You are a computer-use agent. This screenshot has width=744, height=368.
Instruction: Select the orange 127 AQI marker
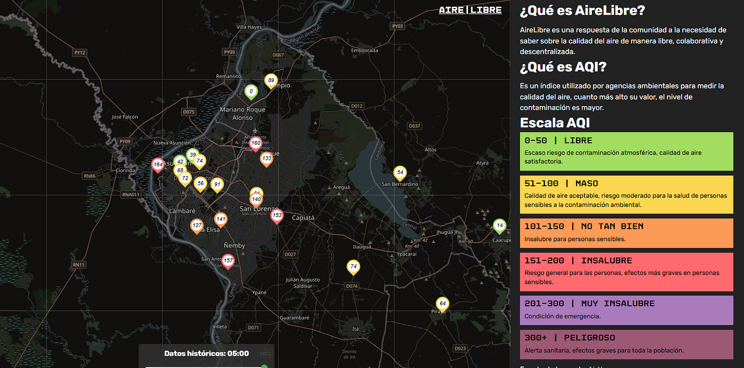click(x=197, y=226)
